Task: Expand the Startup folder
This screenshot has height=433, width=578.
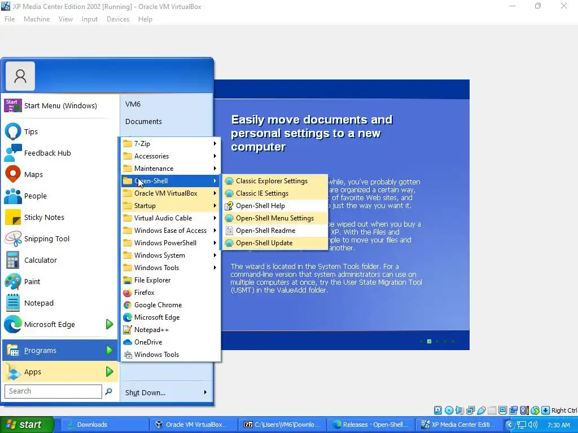Action: (x=170, y=205)
